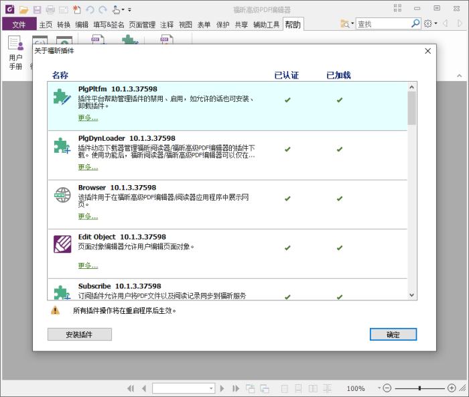Switch to the 辅助工具 tab
469x397 pixels.
click(266, 25)
